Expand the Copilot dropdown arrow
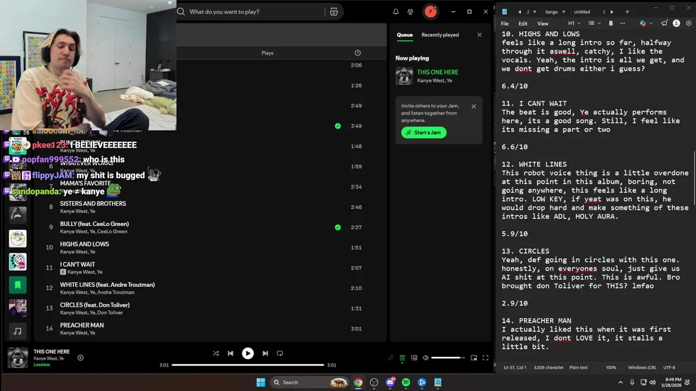This screenshot has height=391, width=696. tap(650, 23)
